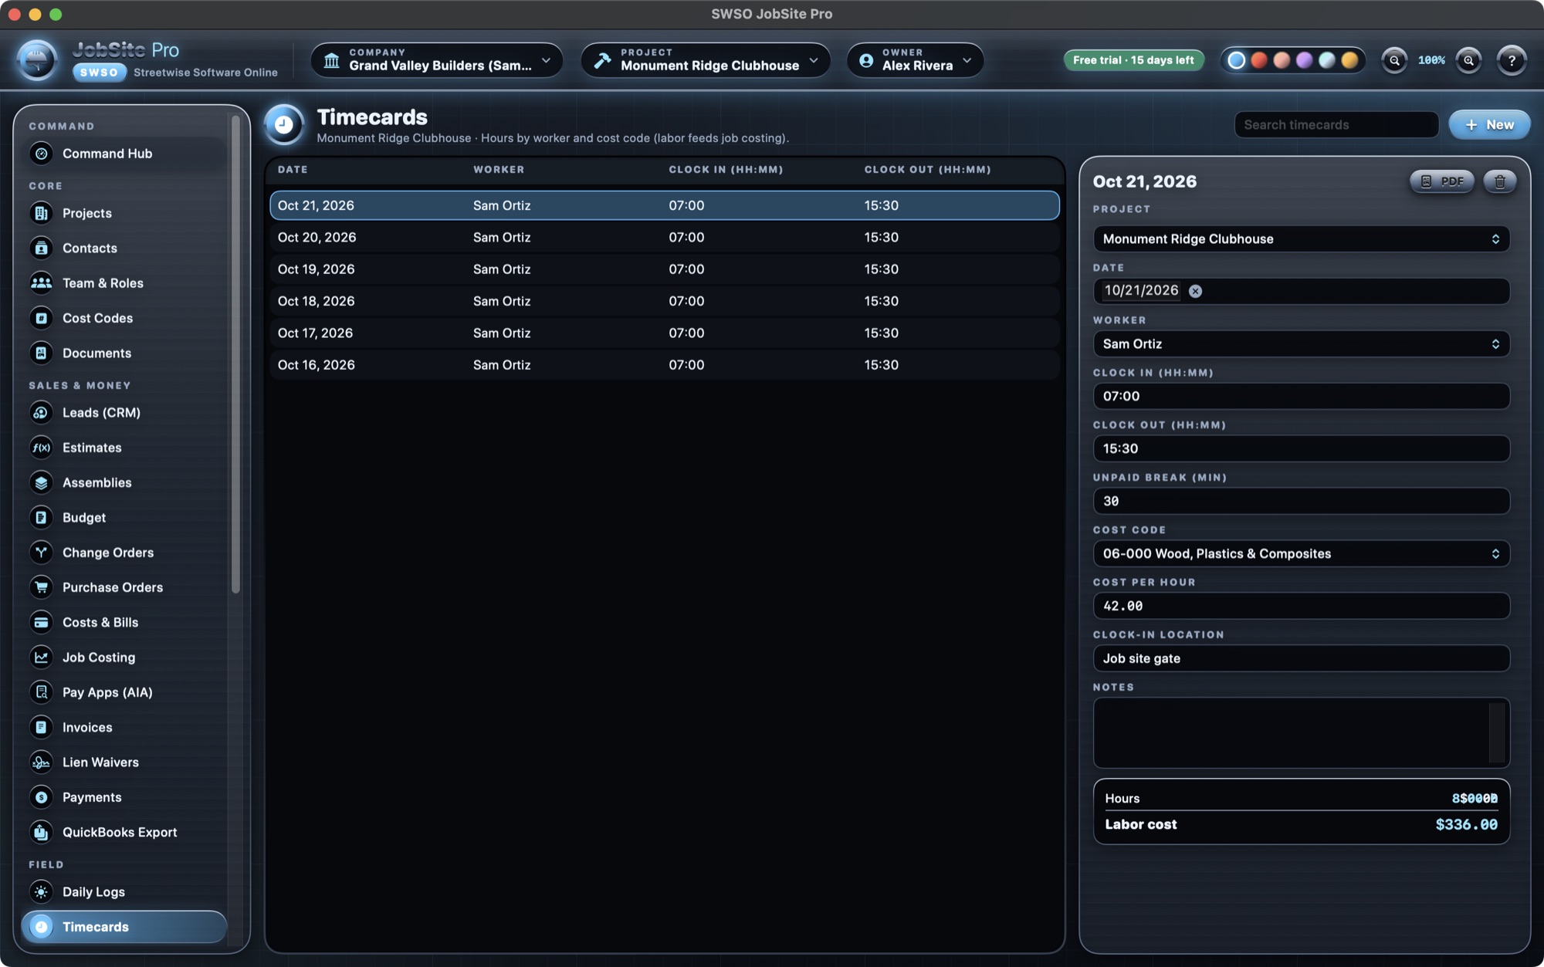Open help with the question mark icon
1544x967 pixels.
click(1512, 60)
